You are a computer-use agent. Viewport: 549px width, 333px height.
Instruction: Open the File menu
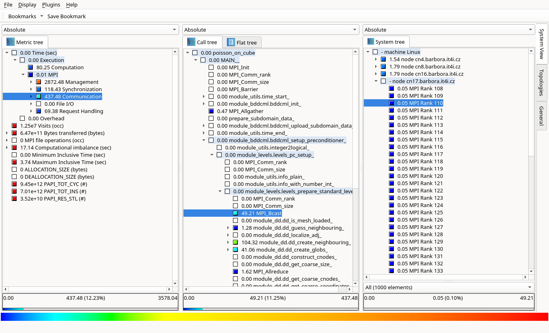click(8, 5)
